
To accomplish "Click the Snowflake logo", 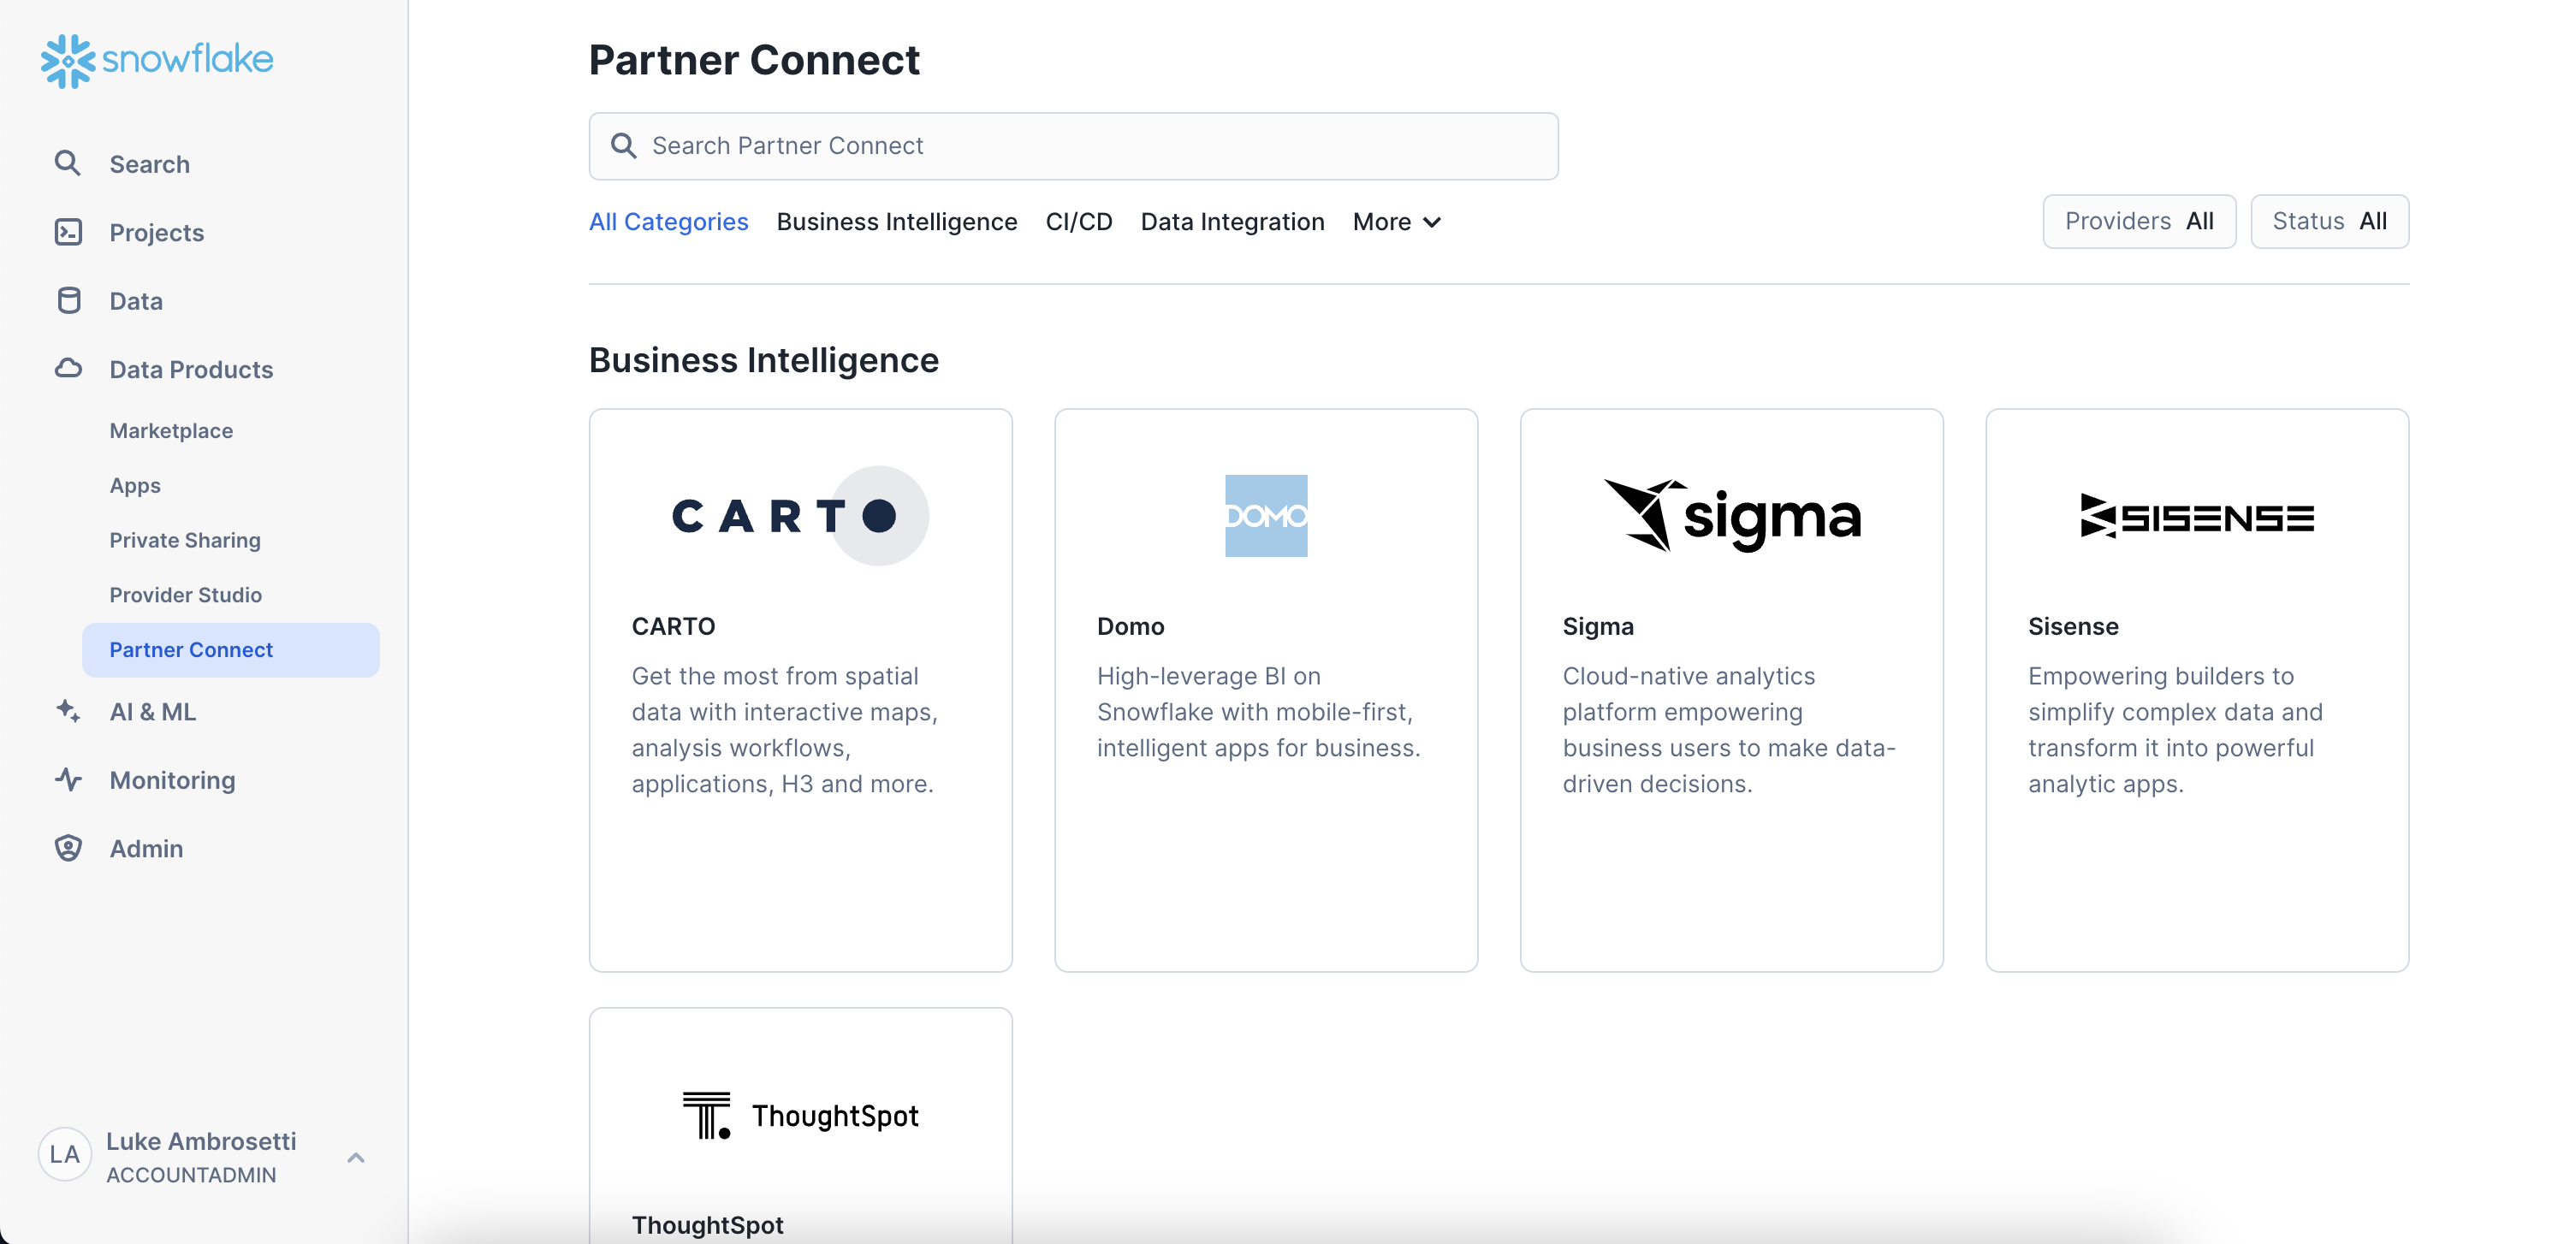I will click(157, 60).
